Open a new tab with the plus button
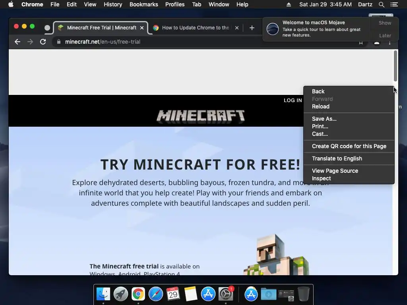The width and height of the screenshot is (407, 305). click(252, 28)
